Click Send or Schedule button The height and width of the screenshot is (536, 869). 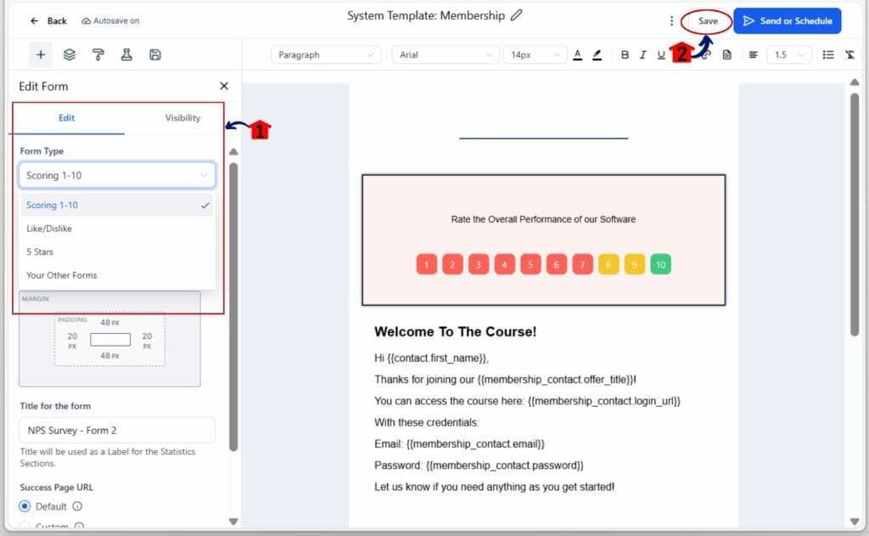click(787, 20)
